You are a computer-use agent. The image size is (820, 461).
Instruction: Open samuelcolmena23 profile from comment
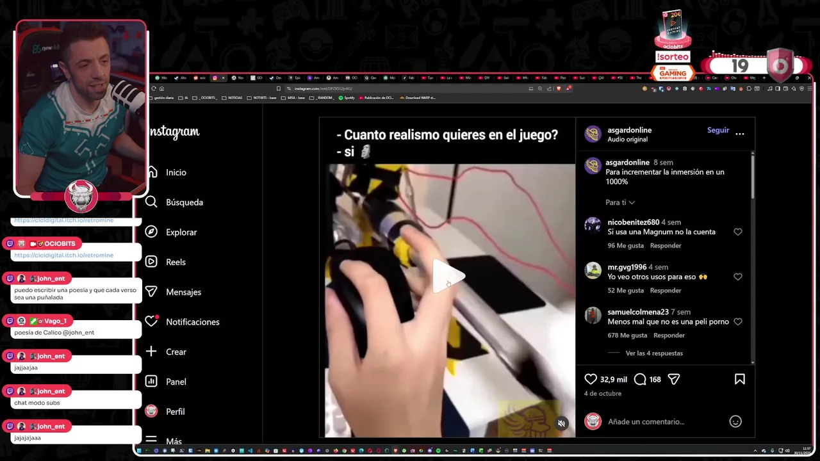click(638, 312)
